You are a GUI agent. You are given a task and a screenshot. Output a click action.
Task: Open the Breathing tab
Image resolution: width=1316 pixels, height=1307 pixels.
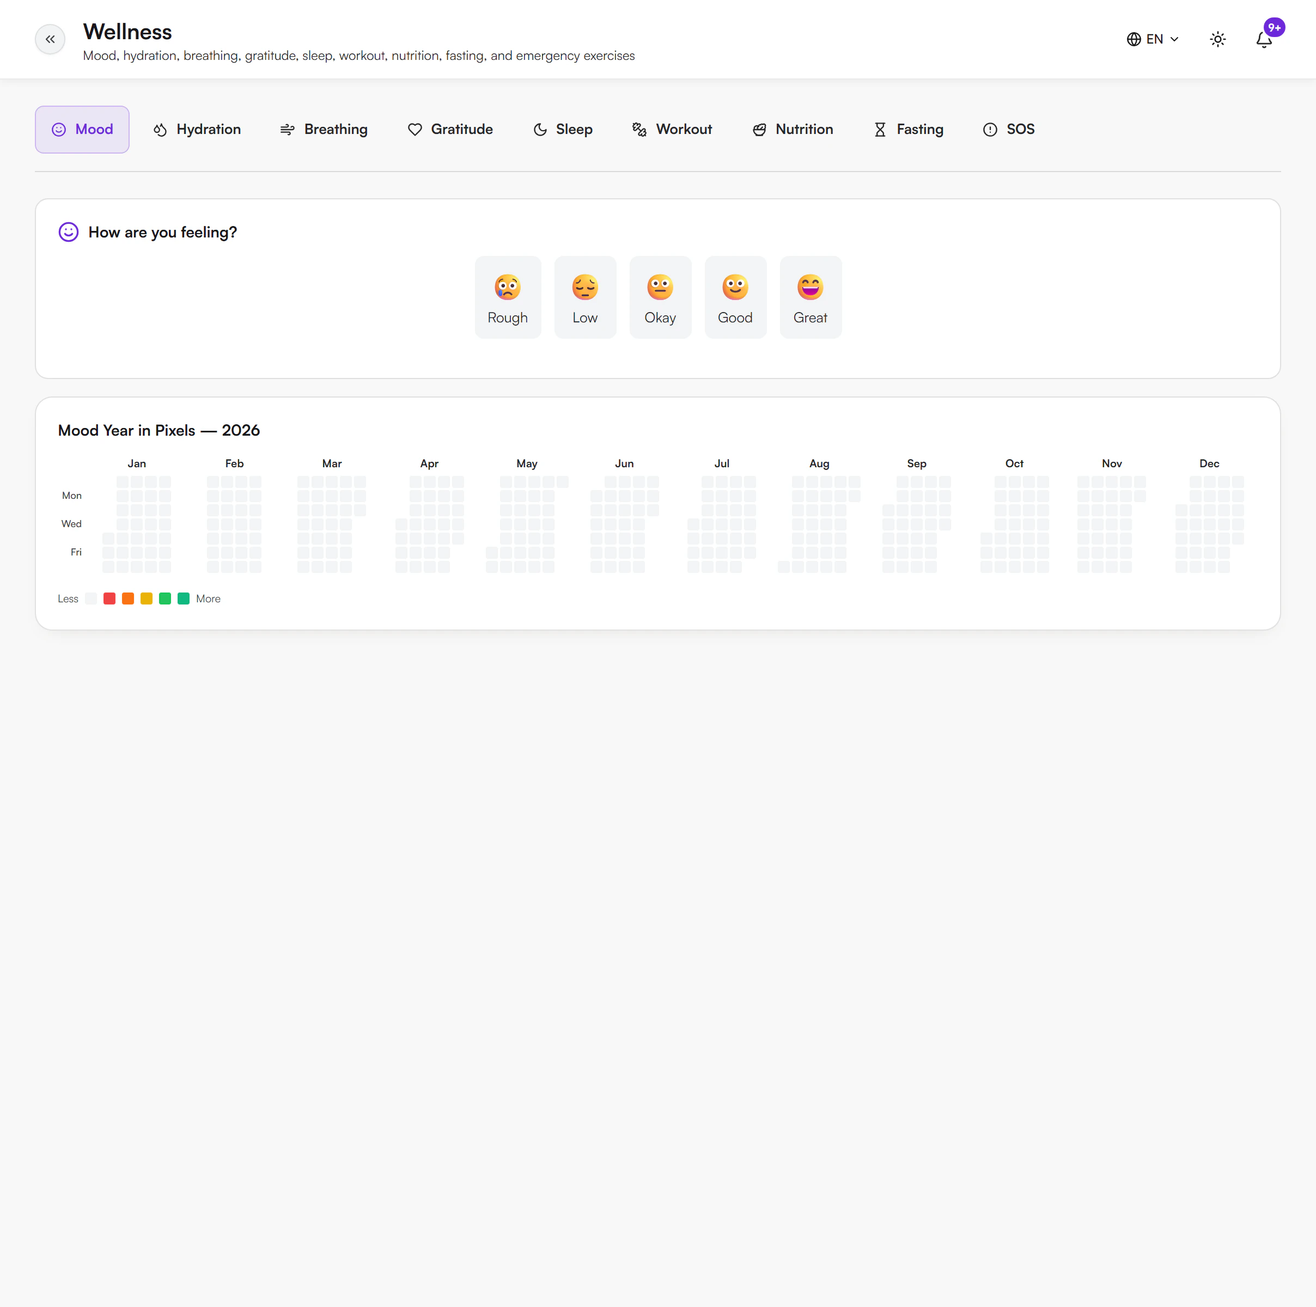click(324, 130)
